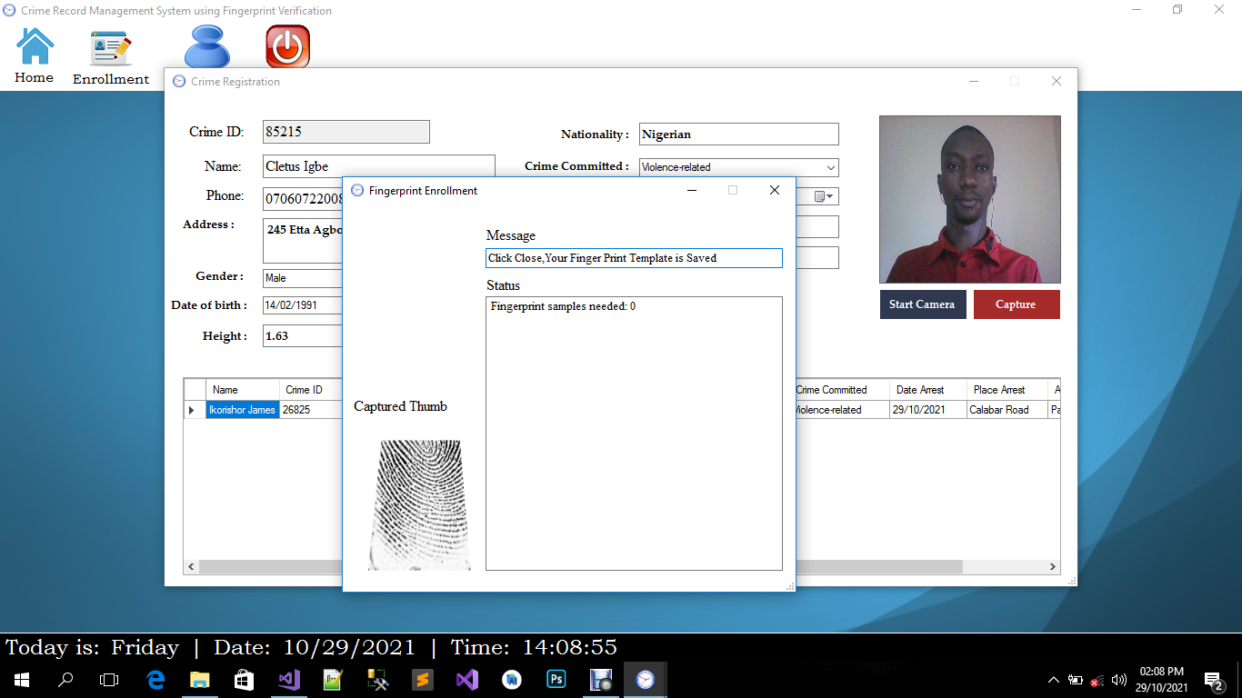Viewport: 1242px width, 698px height.
Task: Click the row selector arrow in the grid
Action: click(195, 410)
